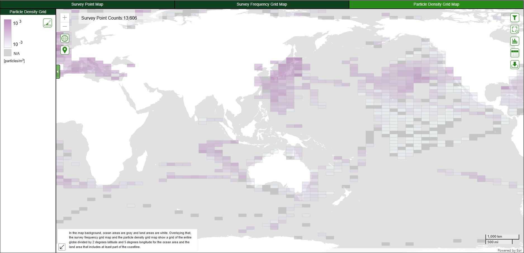This screenshot has height=253, width=524.
Task: Click the Powered by Esri attribution
Action: coord(509,250)
